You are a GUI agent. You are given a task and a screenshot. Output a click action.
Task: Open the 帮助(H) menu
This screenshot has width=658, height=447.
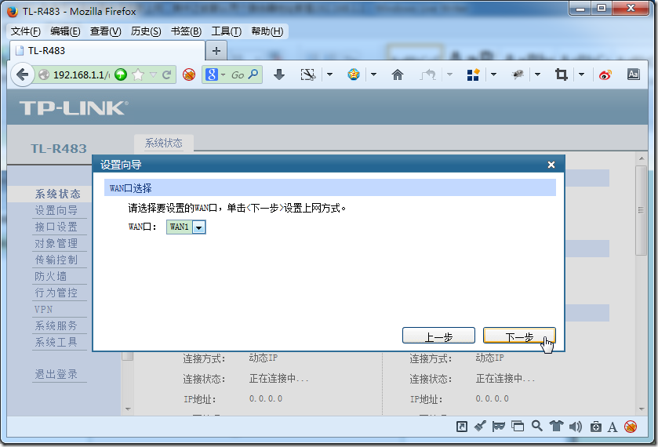tap(267, 31)
